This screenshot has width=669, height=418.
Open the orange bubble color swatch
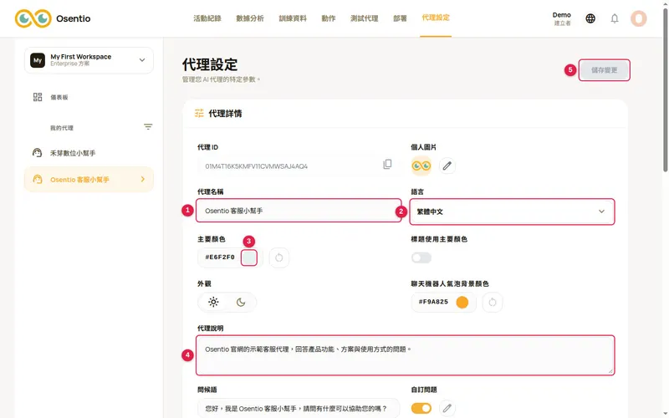tap(462, 302)
